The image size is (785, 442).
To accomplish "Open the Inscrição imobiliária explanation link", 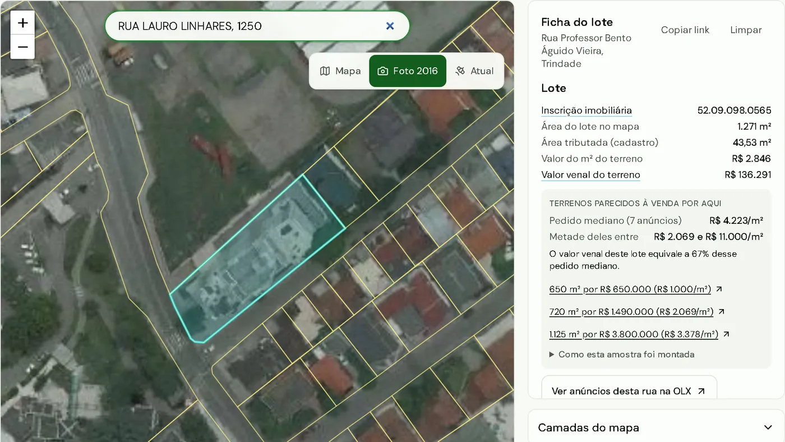I will (x=587, y=110).
